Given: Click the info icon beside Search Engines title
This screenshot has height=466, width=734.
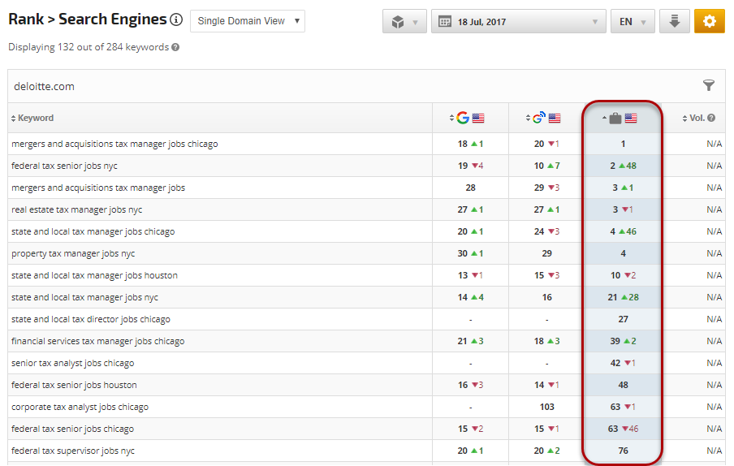Looking at the screenshot, I should click(176, 20).
